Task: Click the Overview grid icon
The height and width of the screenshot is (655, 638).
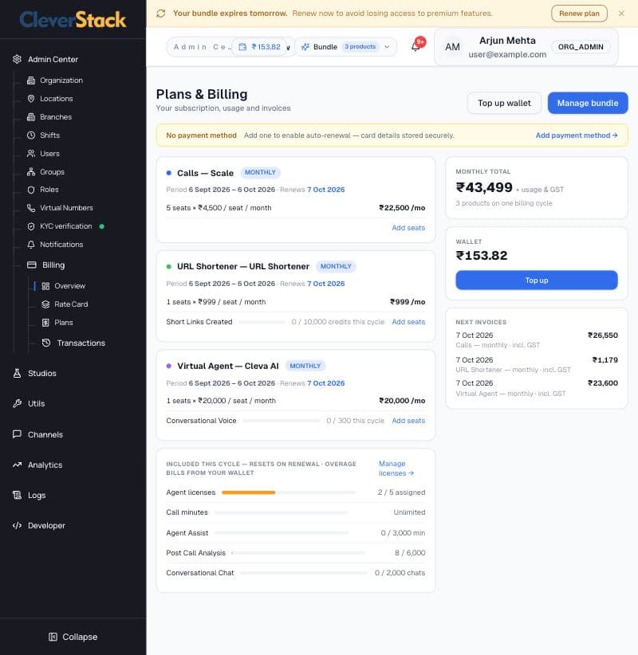Action: 45,286
